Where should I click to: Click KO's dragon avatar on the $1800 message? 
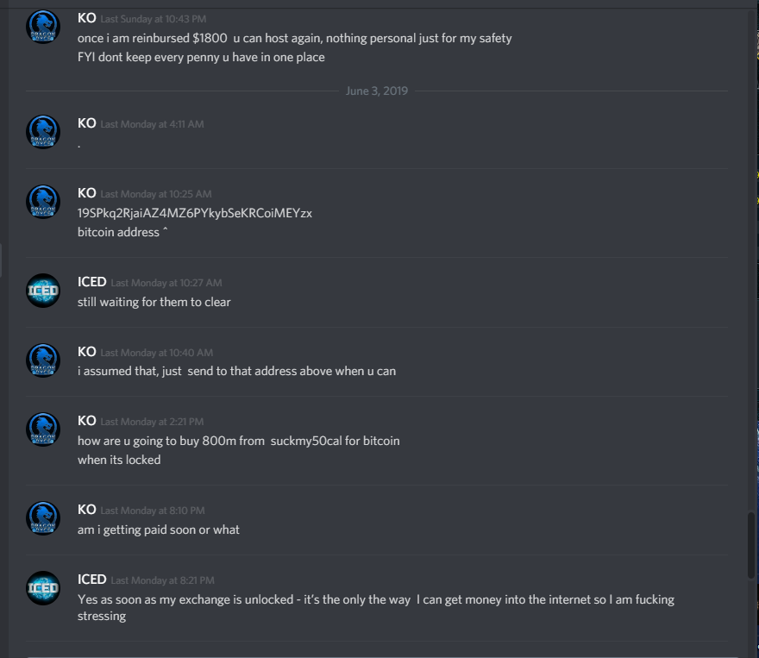43,27
